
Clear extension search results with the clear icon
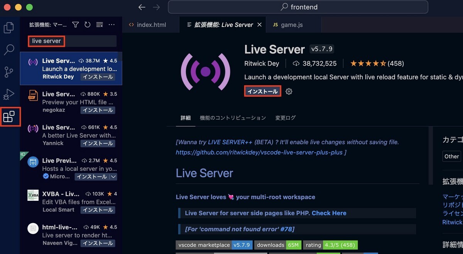99,24
